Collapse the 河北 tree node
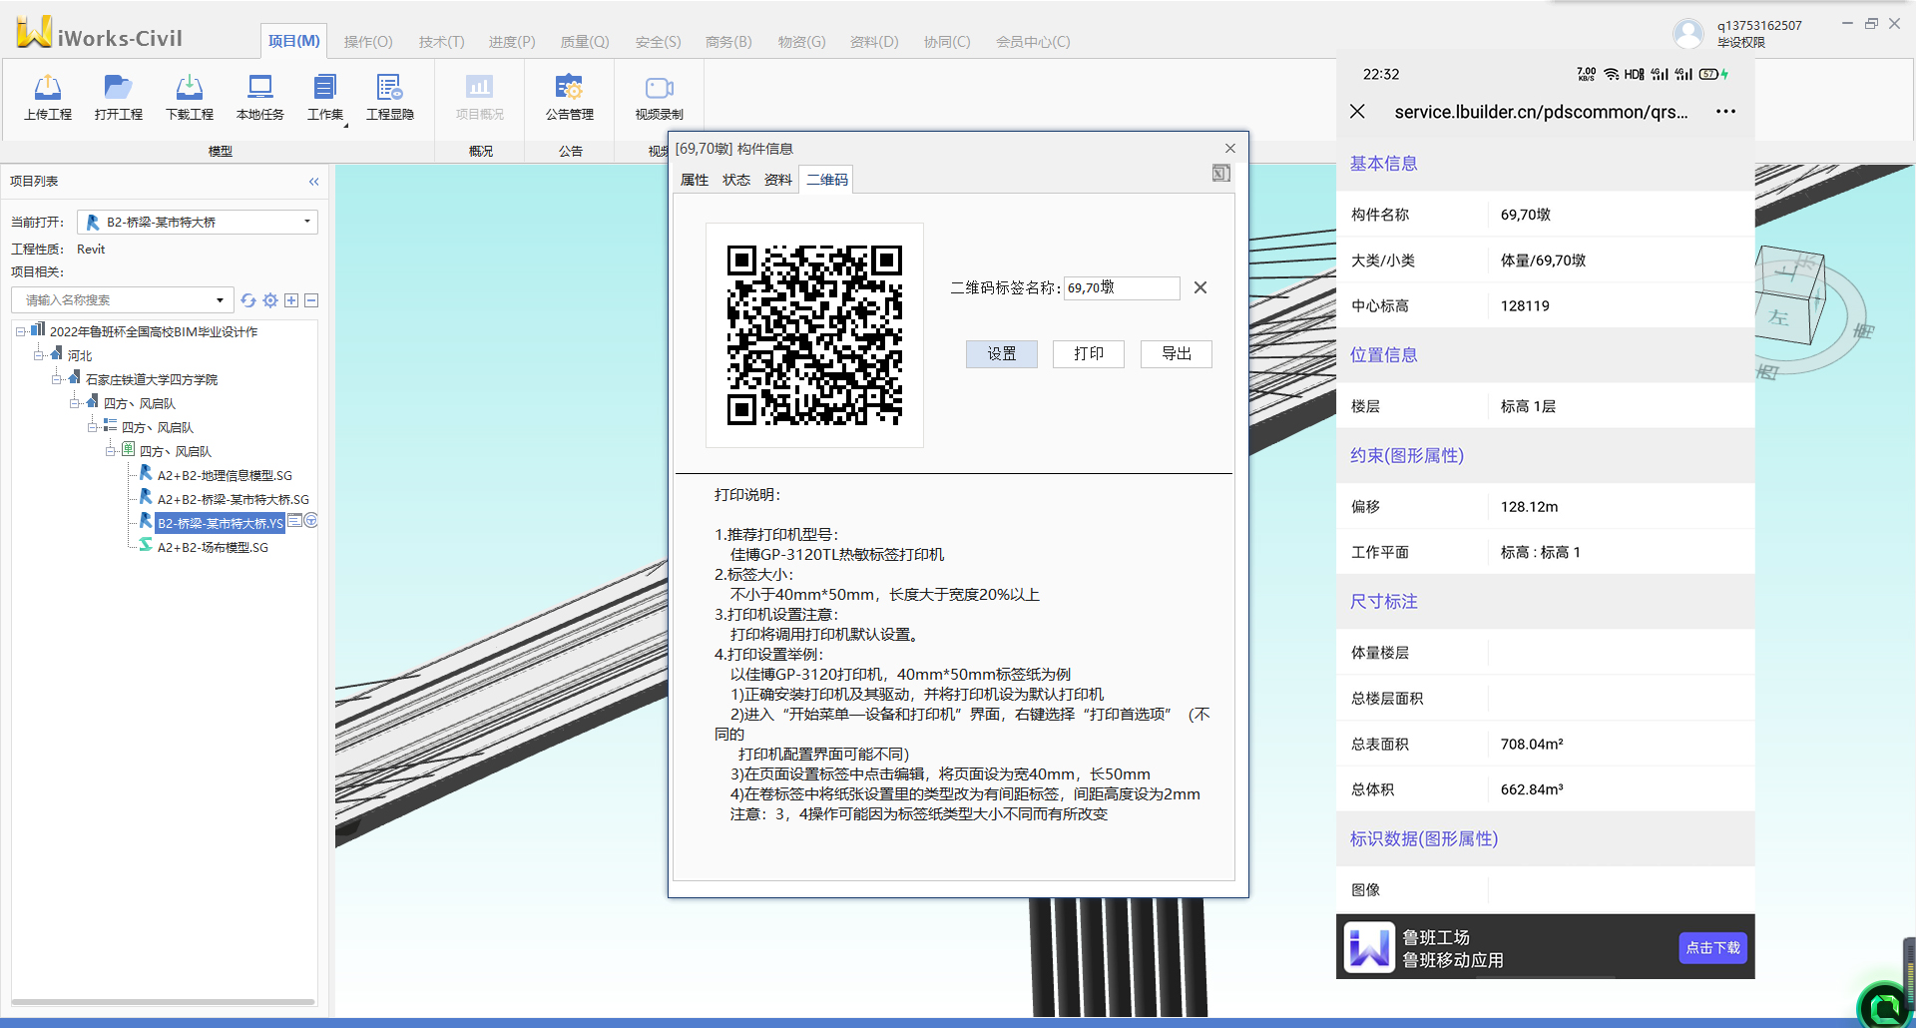Screen dimensions: 1916x1028 (x=39, y=355)
